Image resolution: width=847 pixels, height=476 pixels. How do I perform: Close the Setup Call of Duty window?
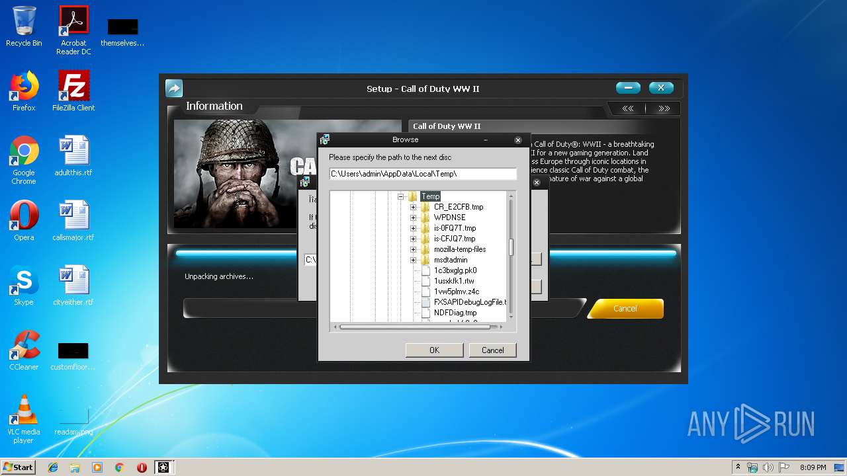click(661, 88)
